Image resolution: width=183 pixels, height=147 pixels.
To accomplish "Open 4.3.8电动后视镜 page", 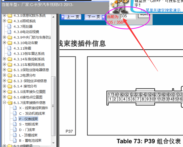I will click(x=26, y=32).
